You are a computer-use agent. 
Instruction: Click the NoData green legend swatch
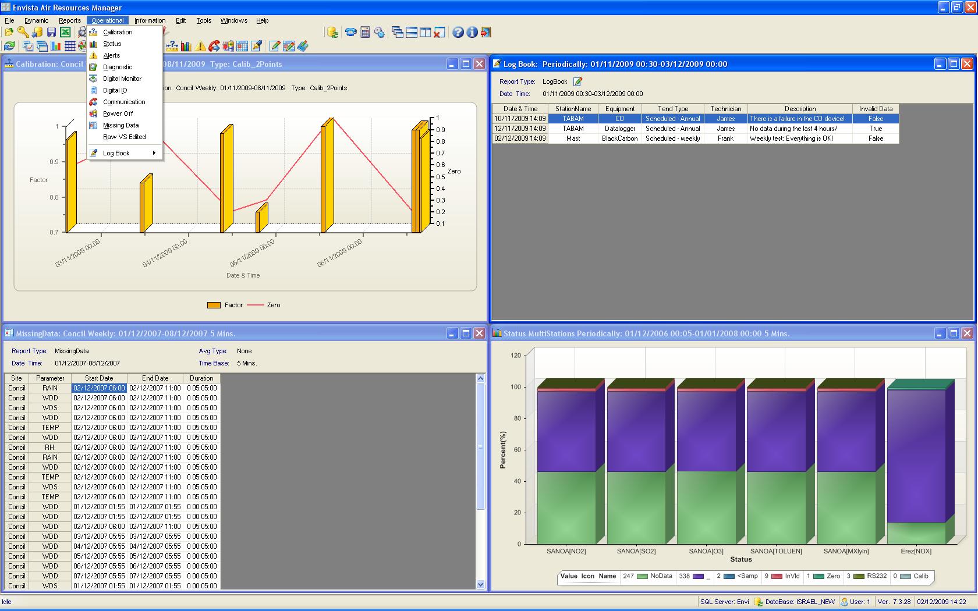[642, 577]
